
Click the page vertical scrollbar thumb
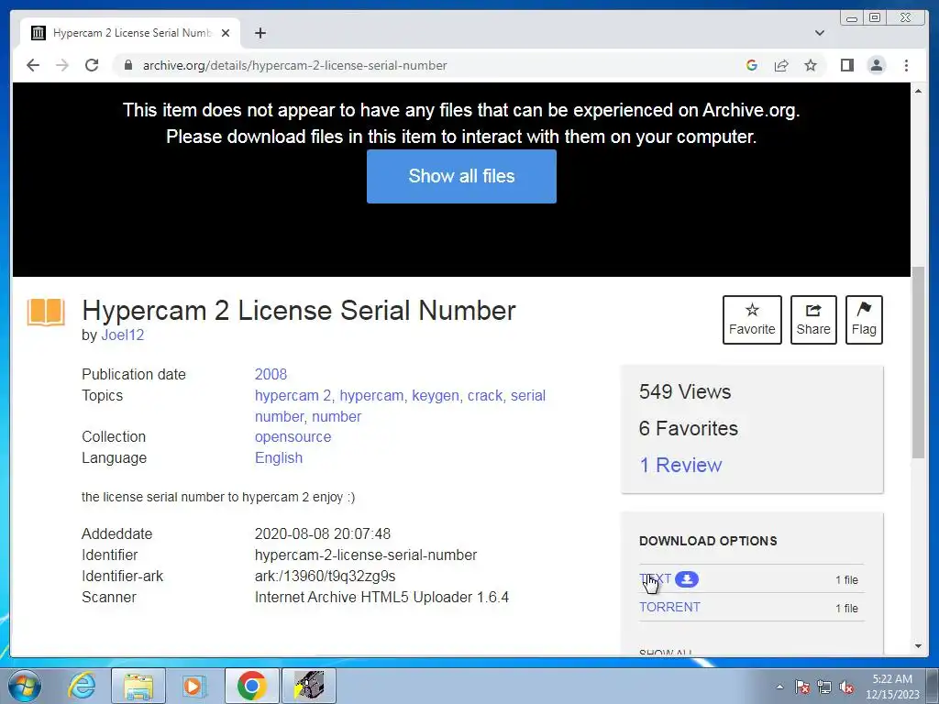click(918, 362)
